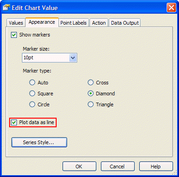This screenshot has height=177, width=179.
Task: Click the Edit Chart Value title bar icon
Action: click(6, 7)
